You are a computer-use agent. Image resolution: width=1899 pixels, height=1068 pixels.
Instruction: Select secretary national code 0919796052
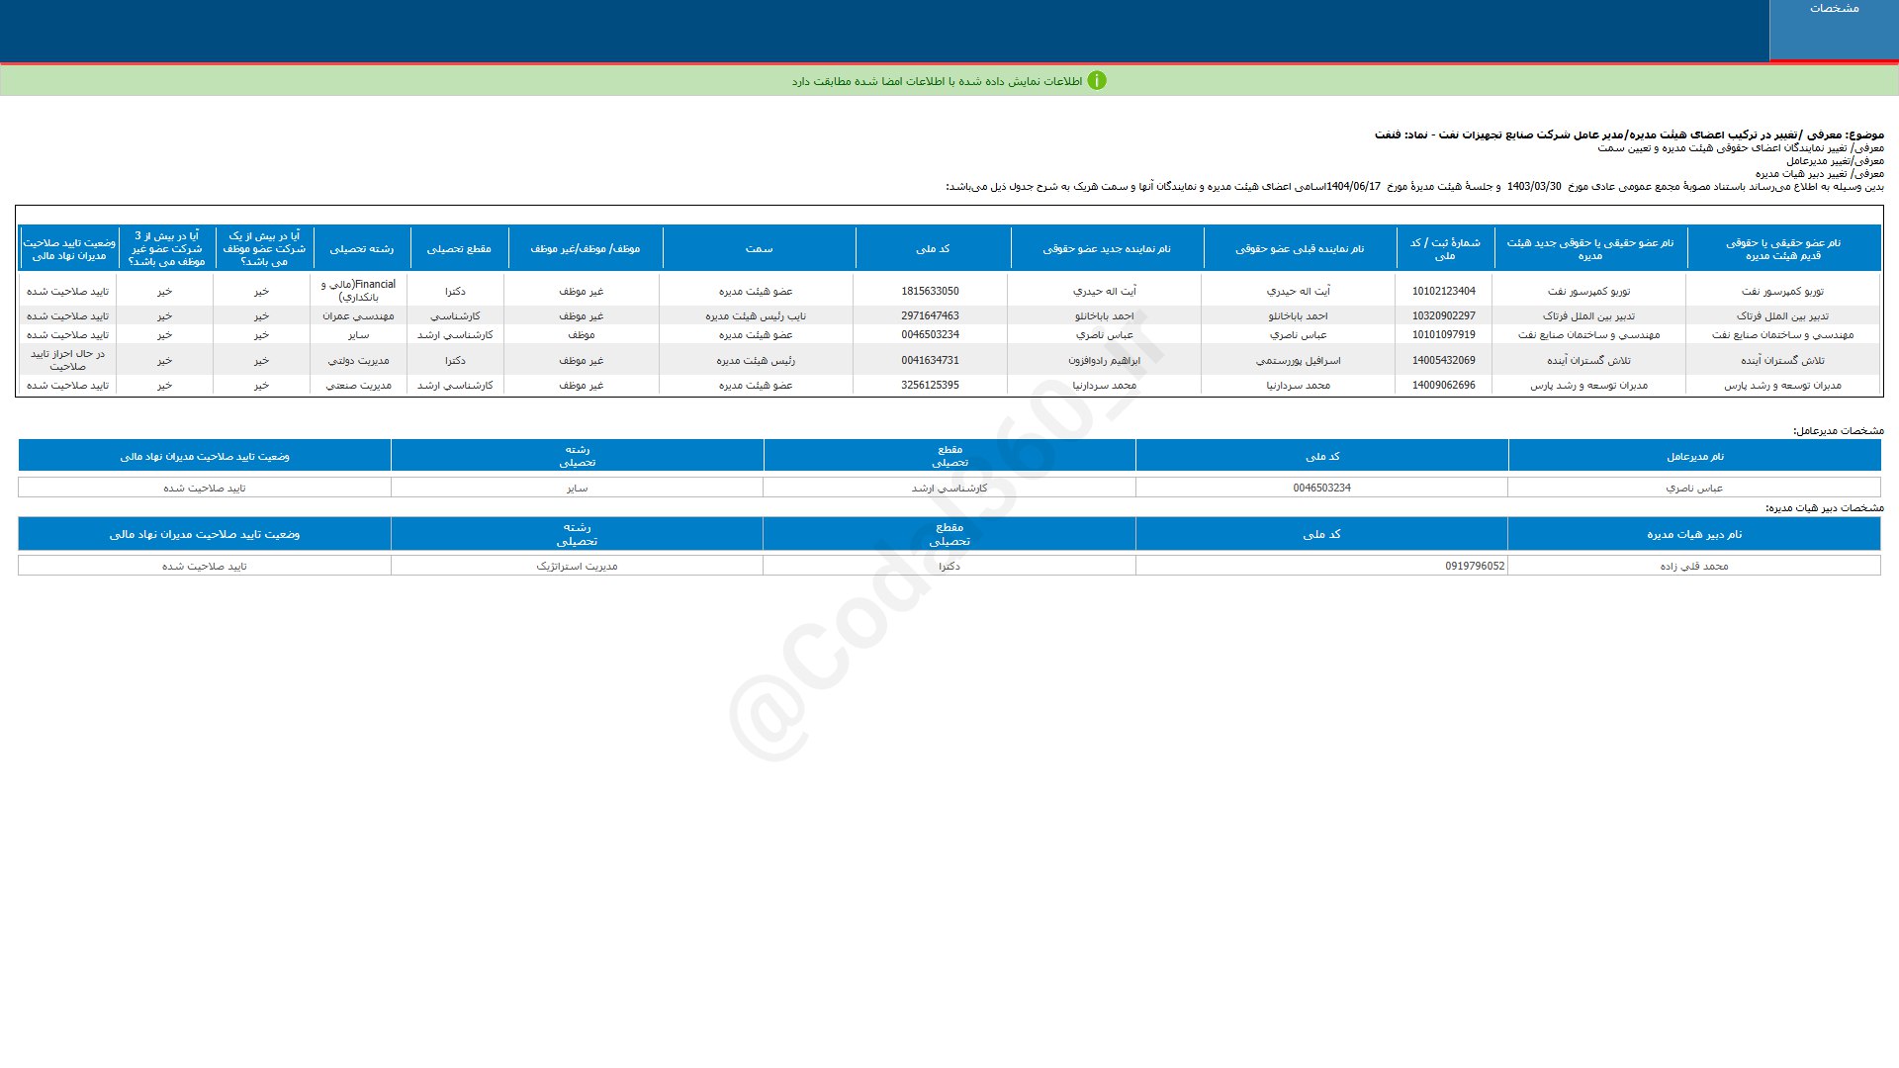[x=1474, y=567]
